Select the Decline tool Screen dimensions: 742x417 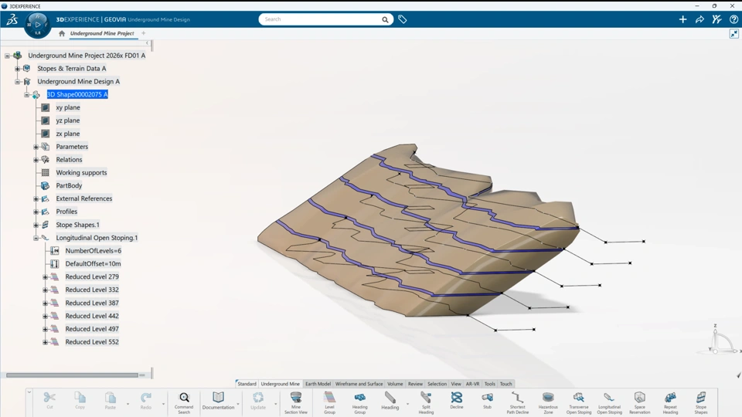tap(457, 401)
